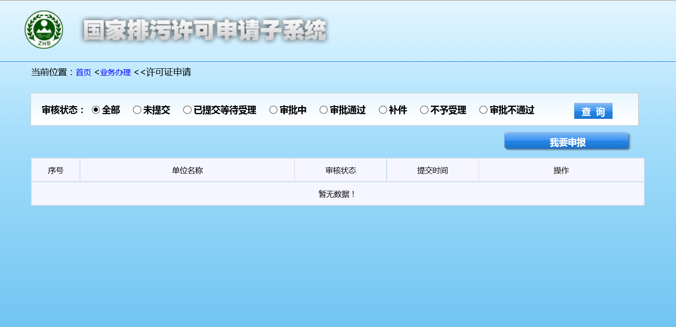Viewport: 676px width, 327px height.
Task: Click the 提交时间 column header
Action: click(432, 170)
